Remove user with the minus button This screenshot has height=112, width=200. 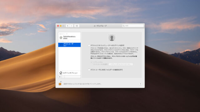click(63, 77)
